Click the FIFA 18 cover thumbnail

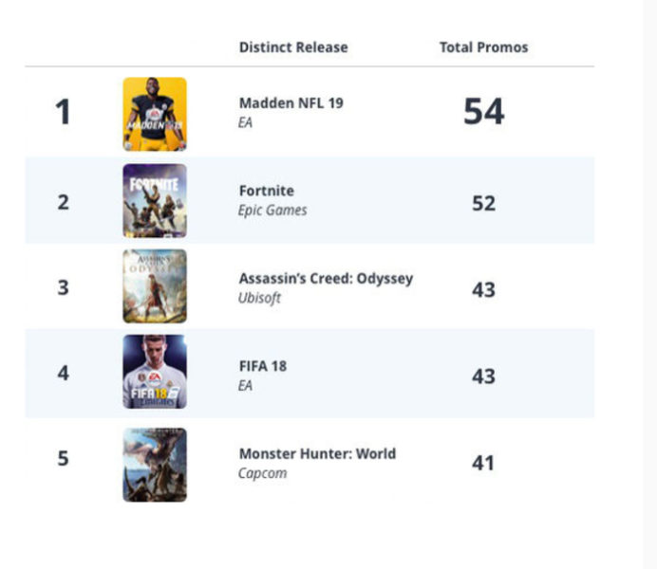point(155,372)
